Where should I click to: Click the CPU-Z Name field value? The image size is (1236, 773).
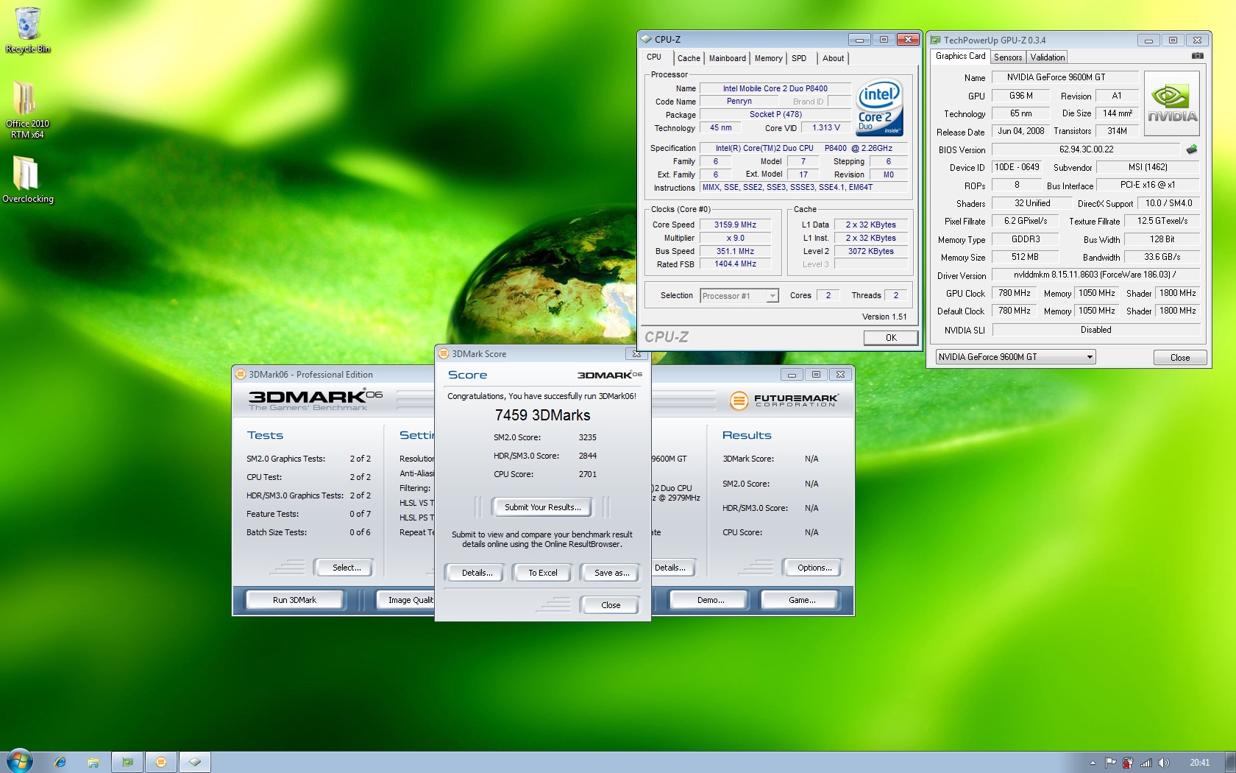[775, 88]
